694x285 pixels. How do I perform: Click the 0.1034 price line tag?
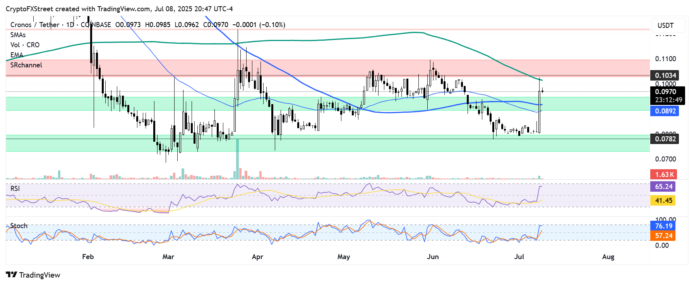(665, 76)
